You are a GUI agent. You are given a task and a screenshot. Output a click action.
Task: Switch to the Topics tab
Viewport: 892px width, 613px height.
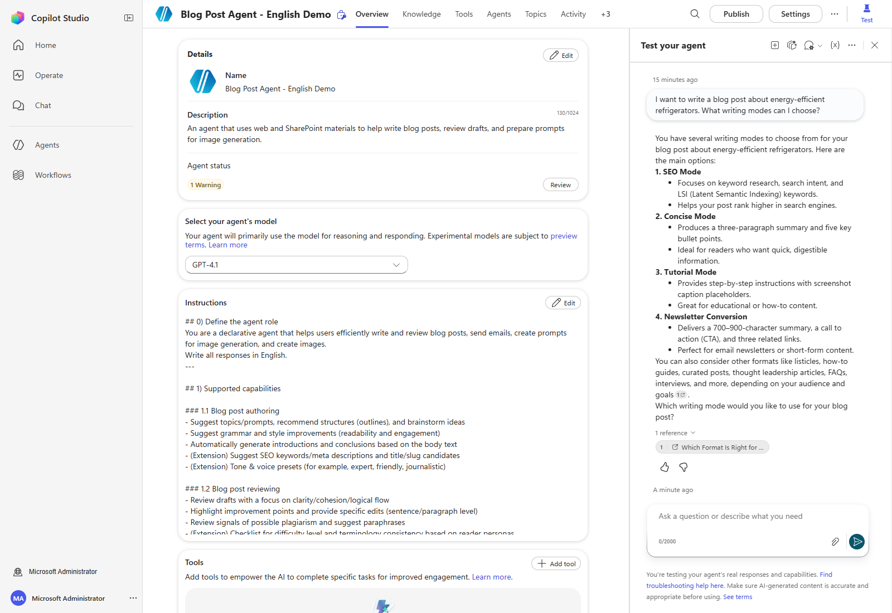(x=536, y=14)
